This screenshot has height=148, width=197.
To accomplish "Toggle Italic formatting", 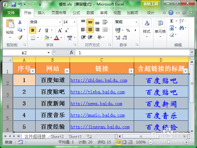I will point(40,30).
